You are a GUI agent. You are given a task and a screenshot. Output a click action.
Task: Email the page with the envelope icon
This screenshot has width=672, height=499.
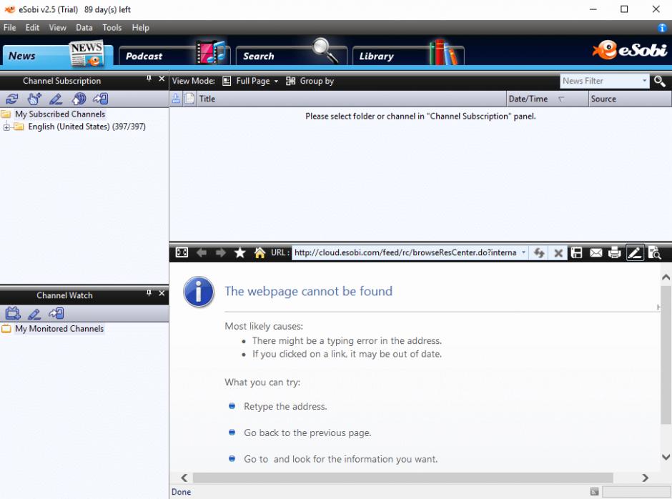tap(596, 253)
